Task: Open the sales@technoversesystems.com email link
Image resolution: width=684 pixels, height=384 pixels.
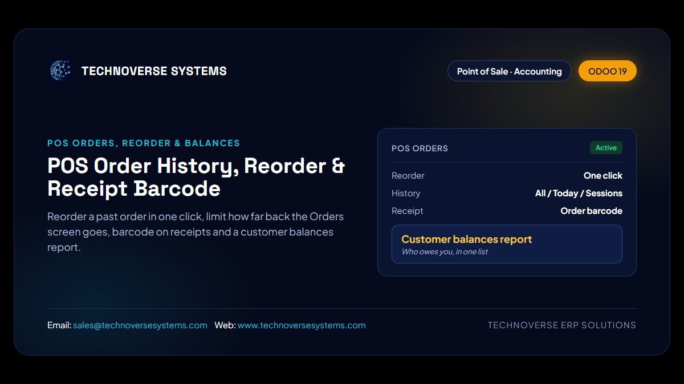Action: click(x=140, y=325)
